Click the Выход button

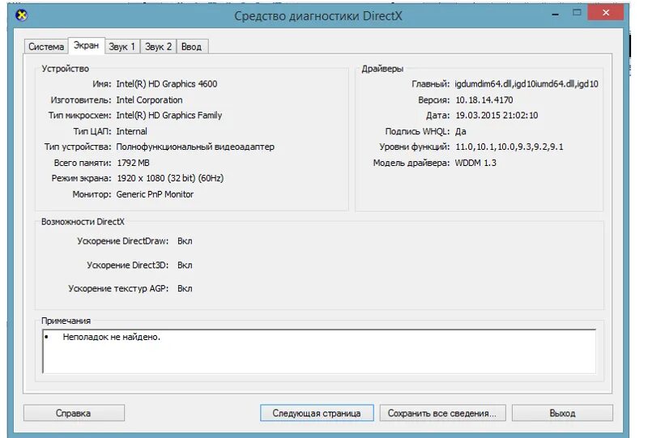[x=562, y=413]
